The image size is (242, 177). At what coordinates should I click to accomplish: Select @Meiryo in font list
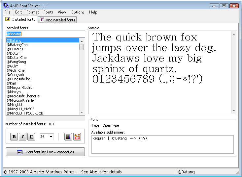coord(43,92)
